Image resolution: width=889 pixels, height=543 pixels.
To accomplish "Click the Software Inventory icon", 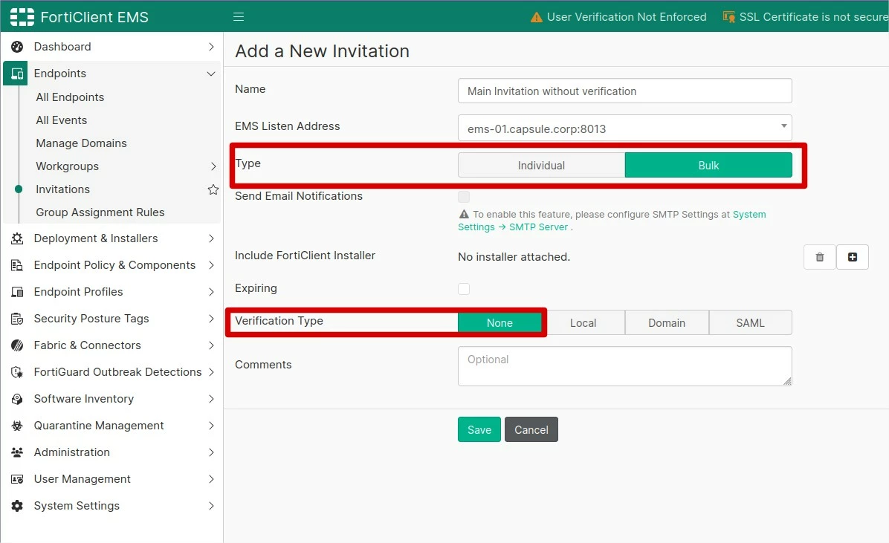I will click(17, 399).
